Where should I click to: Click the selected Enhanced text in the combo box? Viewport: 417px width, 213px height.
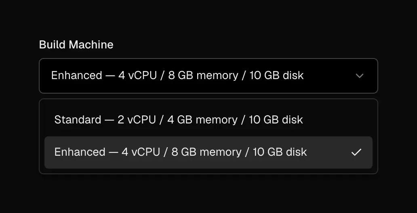coord(177,75)
